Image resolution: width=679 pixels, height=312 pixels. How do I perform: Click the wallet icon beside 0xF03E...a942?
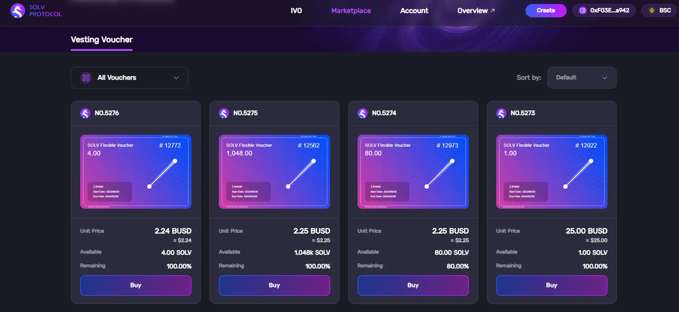[x=582, y=10]
